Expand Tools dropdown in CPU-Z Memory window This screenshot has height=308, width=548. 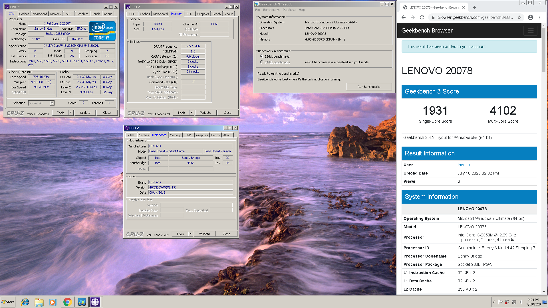coord(192,113)
